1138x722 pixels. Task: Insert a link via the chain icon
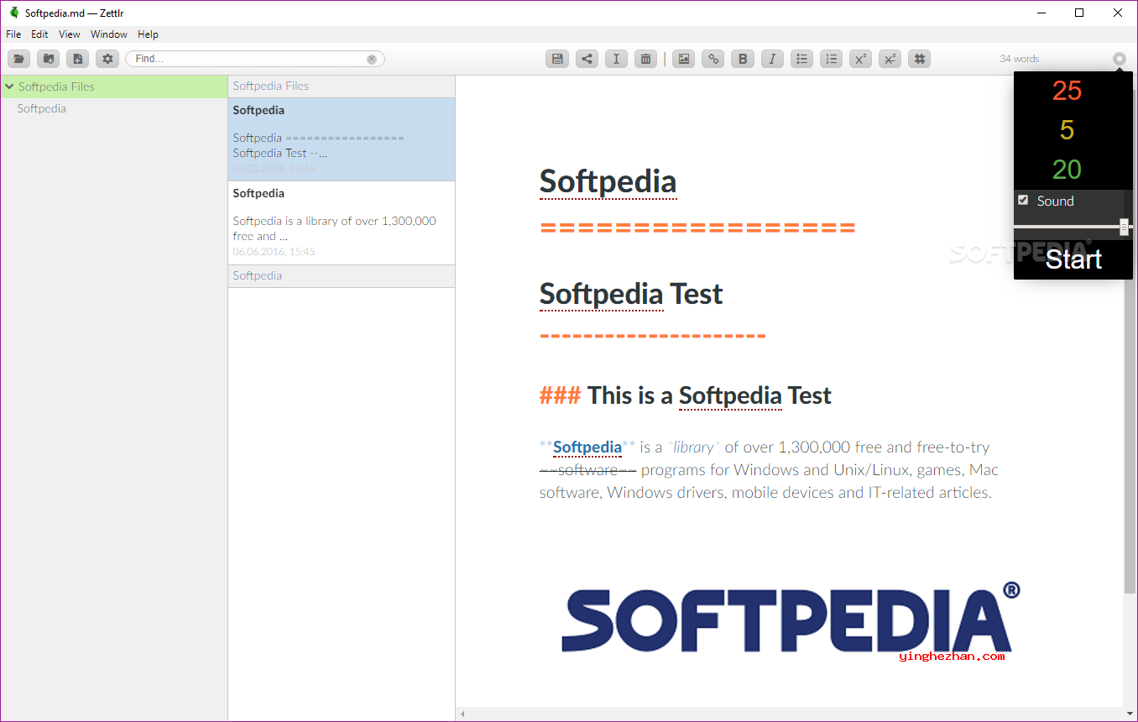(713, 59)
